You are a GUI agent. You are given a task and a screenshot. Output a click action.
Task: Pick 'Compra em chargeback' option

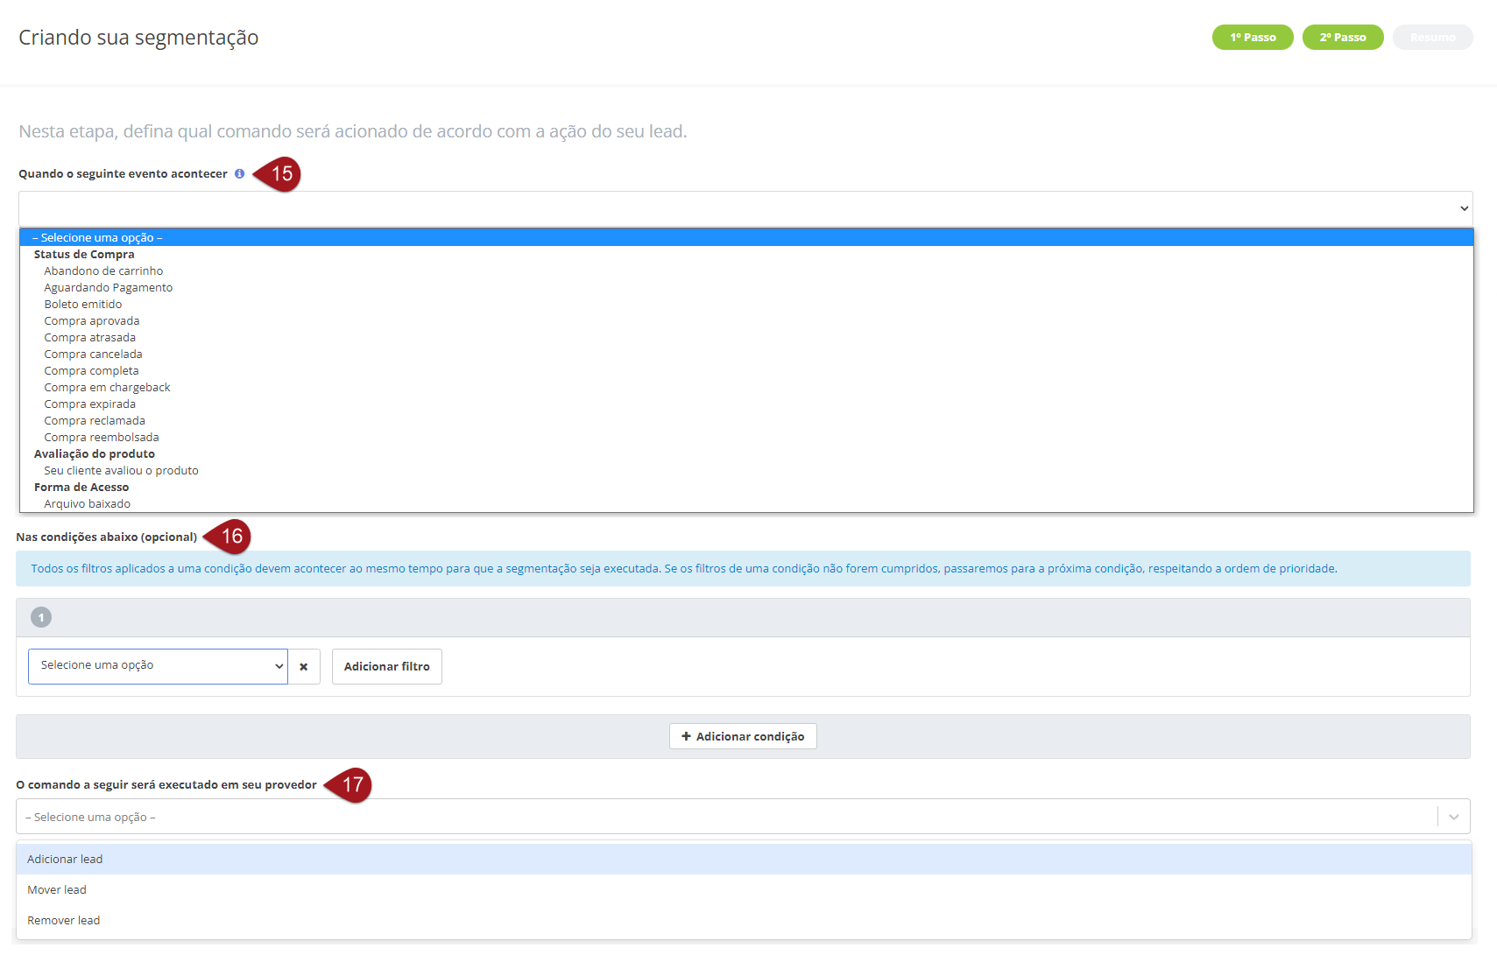pyautogui.click(x=107, y=388)
